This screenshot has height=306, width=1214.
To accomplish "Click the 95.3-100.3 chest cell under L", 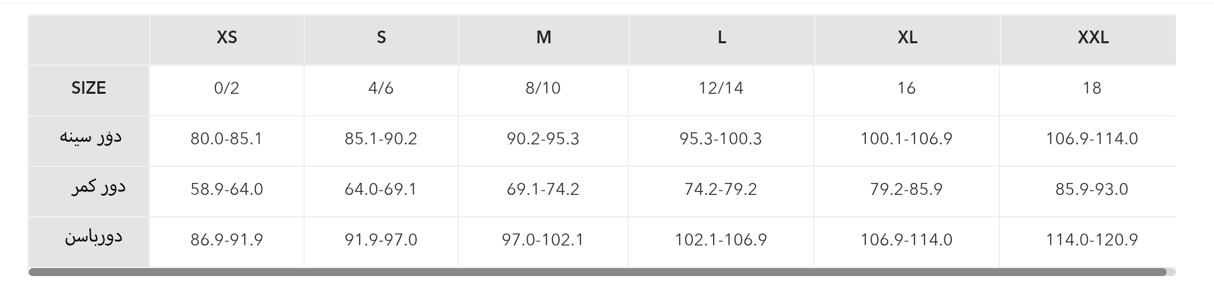I will coord(720,139).
